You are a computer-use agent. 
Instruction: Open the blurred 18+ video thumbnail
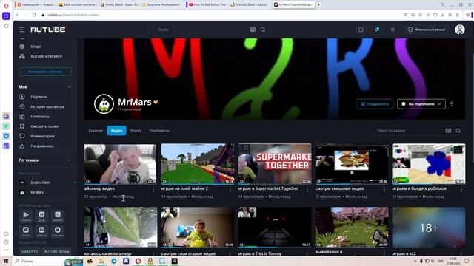428,227
